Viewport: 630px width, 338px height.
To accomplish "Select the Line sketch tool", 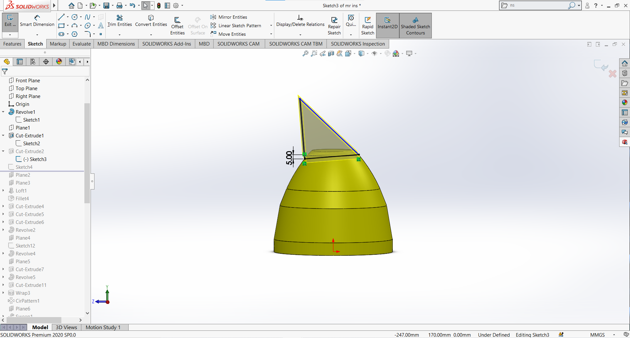I will tap(62, 17).
